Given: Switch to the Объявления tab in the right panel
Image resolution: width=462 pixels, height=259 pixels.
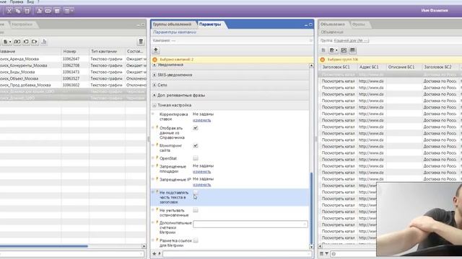Looking at the screenshot, I should pos(333,24).
